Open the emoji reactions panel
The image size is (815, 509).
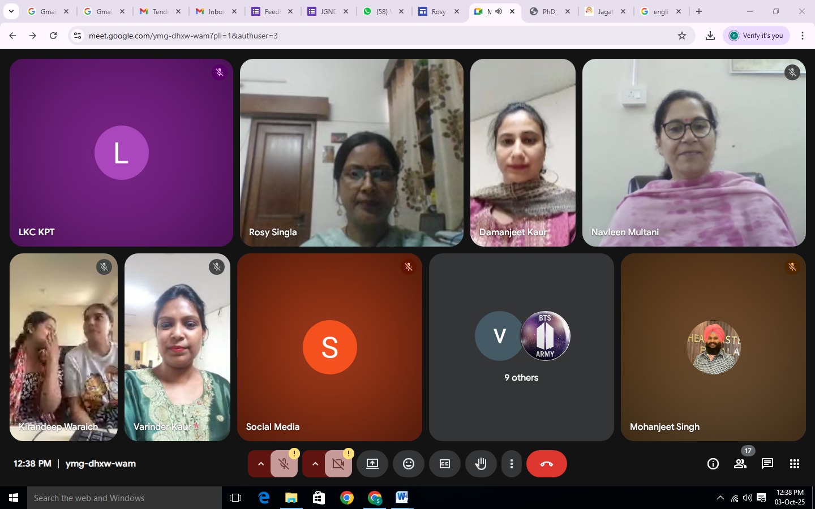click(x=409, y=464)
